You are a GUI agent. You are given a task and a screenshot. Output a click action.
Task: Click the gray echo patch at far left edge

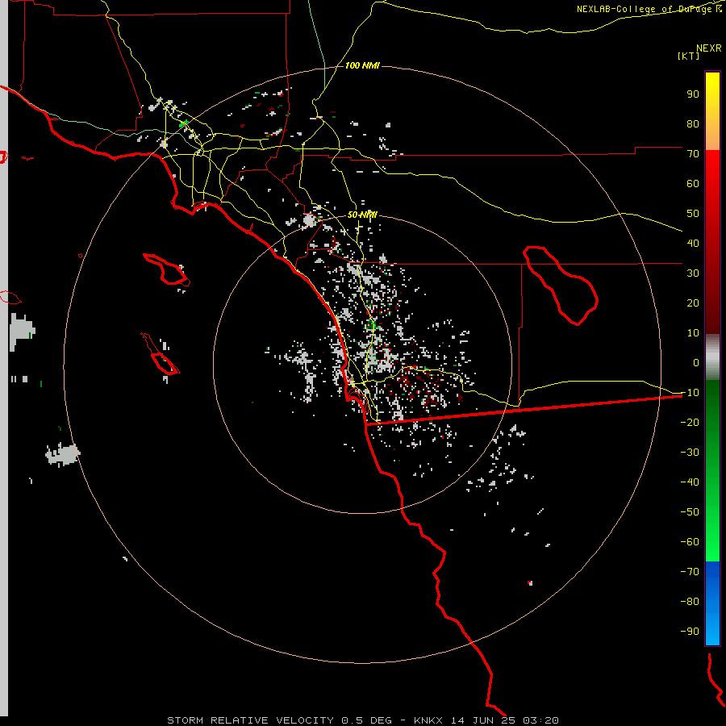click(22, 330)
